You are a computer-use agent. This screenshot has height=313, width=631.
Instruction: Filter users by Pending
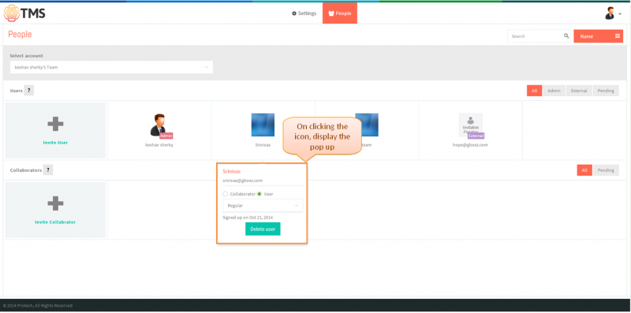[x=606, y=91]
